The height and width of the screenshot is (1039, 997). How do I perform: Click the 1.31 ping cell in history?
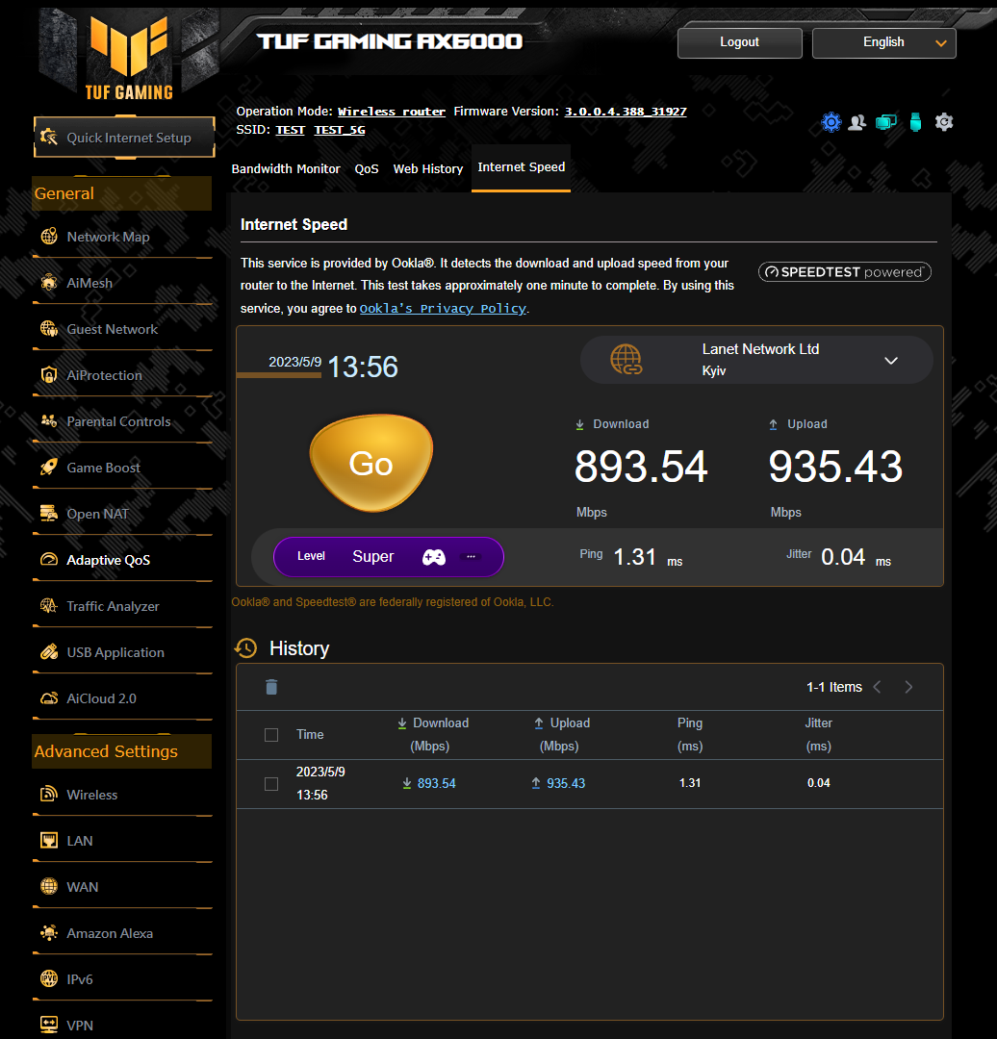coord(690,783)
